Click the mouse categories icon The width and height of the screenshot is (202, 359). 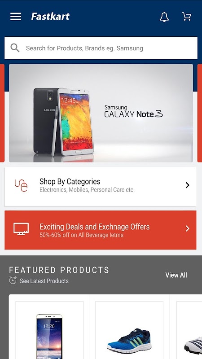coord(21,185)
